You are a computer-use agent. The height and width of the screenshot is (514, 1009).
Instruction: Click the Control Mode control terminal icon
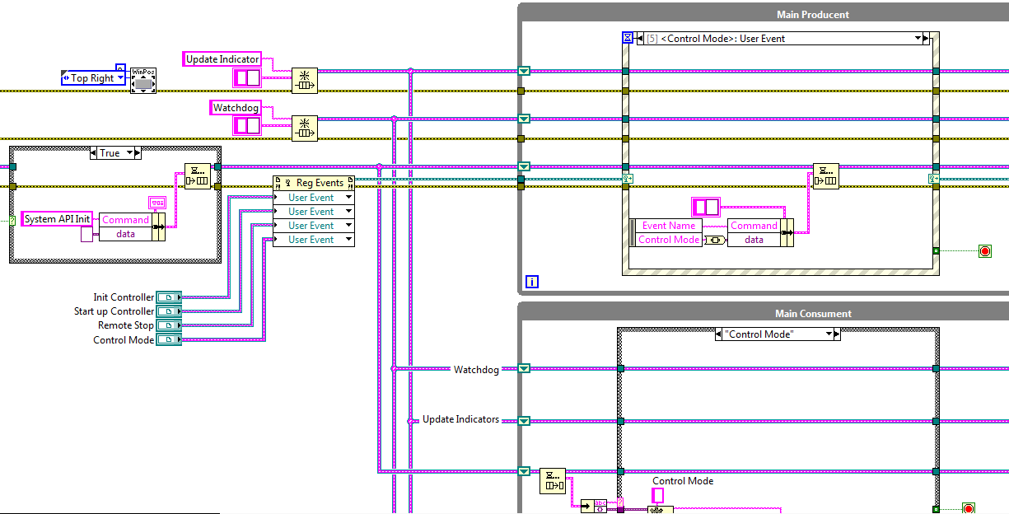(x=169, y=339)
